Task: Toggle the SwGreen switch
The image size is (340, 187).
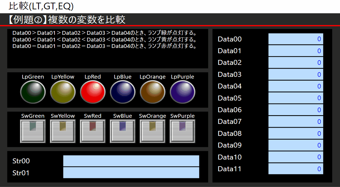Action: [33, 131]
